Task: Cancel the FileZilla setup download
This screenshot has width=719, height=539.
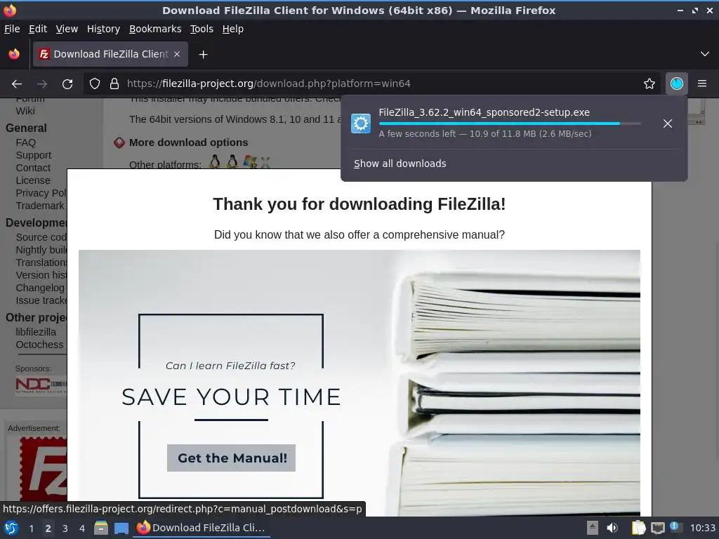Action: coord(667,124)
